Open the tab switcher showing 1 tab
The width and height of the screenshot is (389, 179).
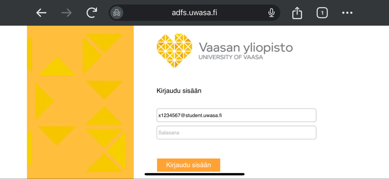[x=322, y=13]
